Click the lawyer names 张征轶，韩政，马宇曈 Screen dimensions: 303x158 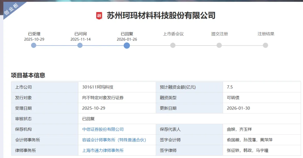coord(247,150)
